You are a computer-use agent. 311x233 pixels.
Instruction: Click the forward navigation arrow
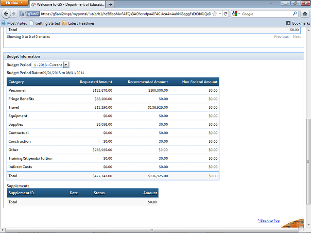(x=14, y=14)
